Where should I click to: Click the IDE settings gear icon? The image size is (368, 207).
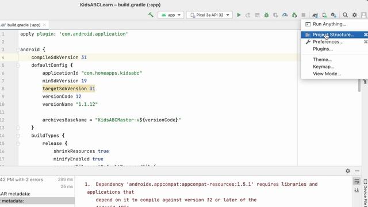(354, 15)
